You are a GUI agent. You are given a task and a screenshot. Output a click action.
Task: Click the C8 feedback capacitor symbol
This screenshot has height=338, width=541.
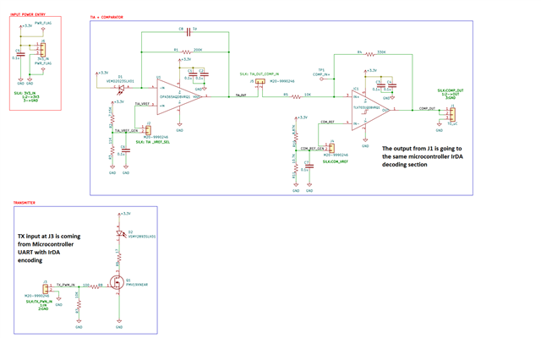pos(188,32)
